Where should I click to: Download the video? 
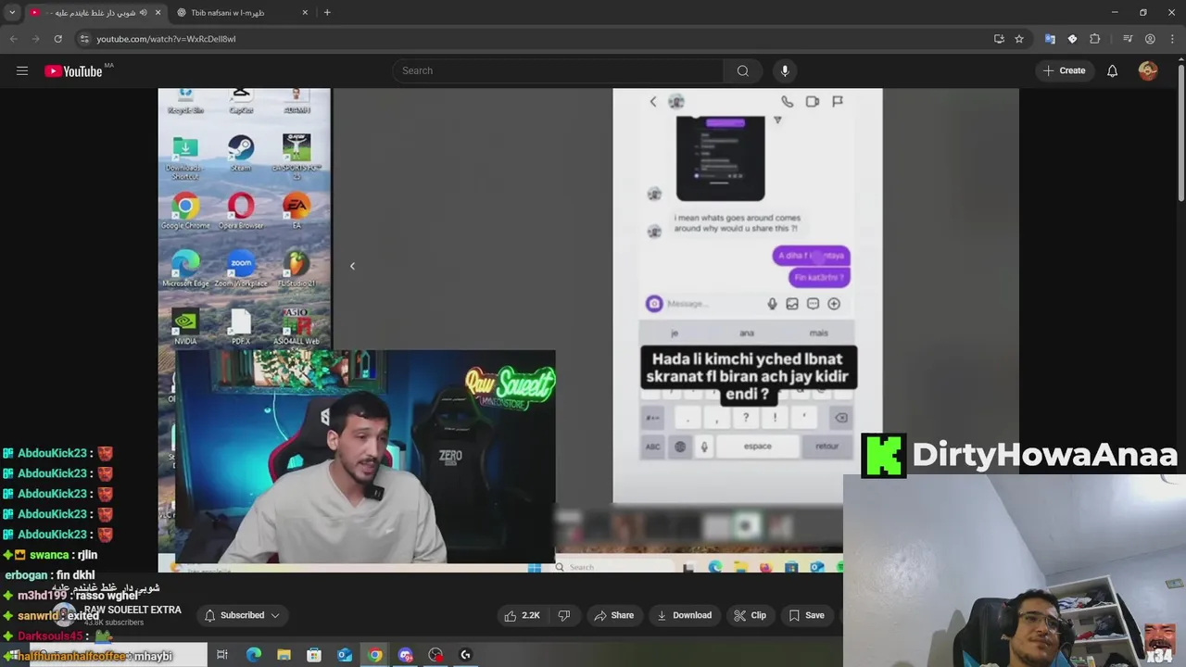pyautogui.click(x=684, y=615)
